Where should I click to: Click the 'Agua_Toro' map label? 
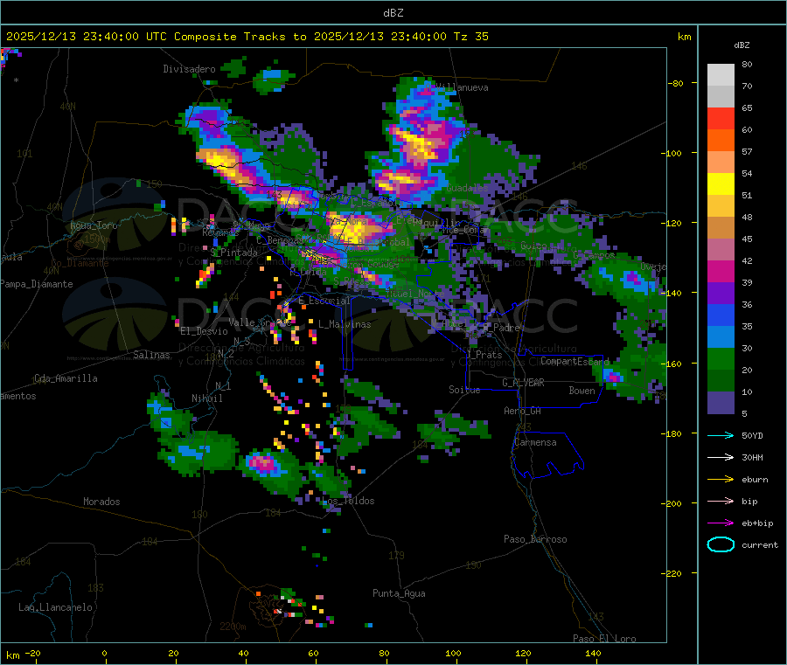[x=94, y=225]
